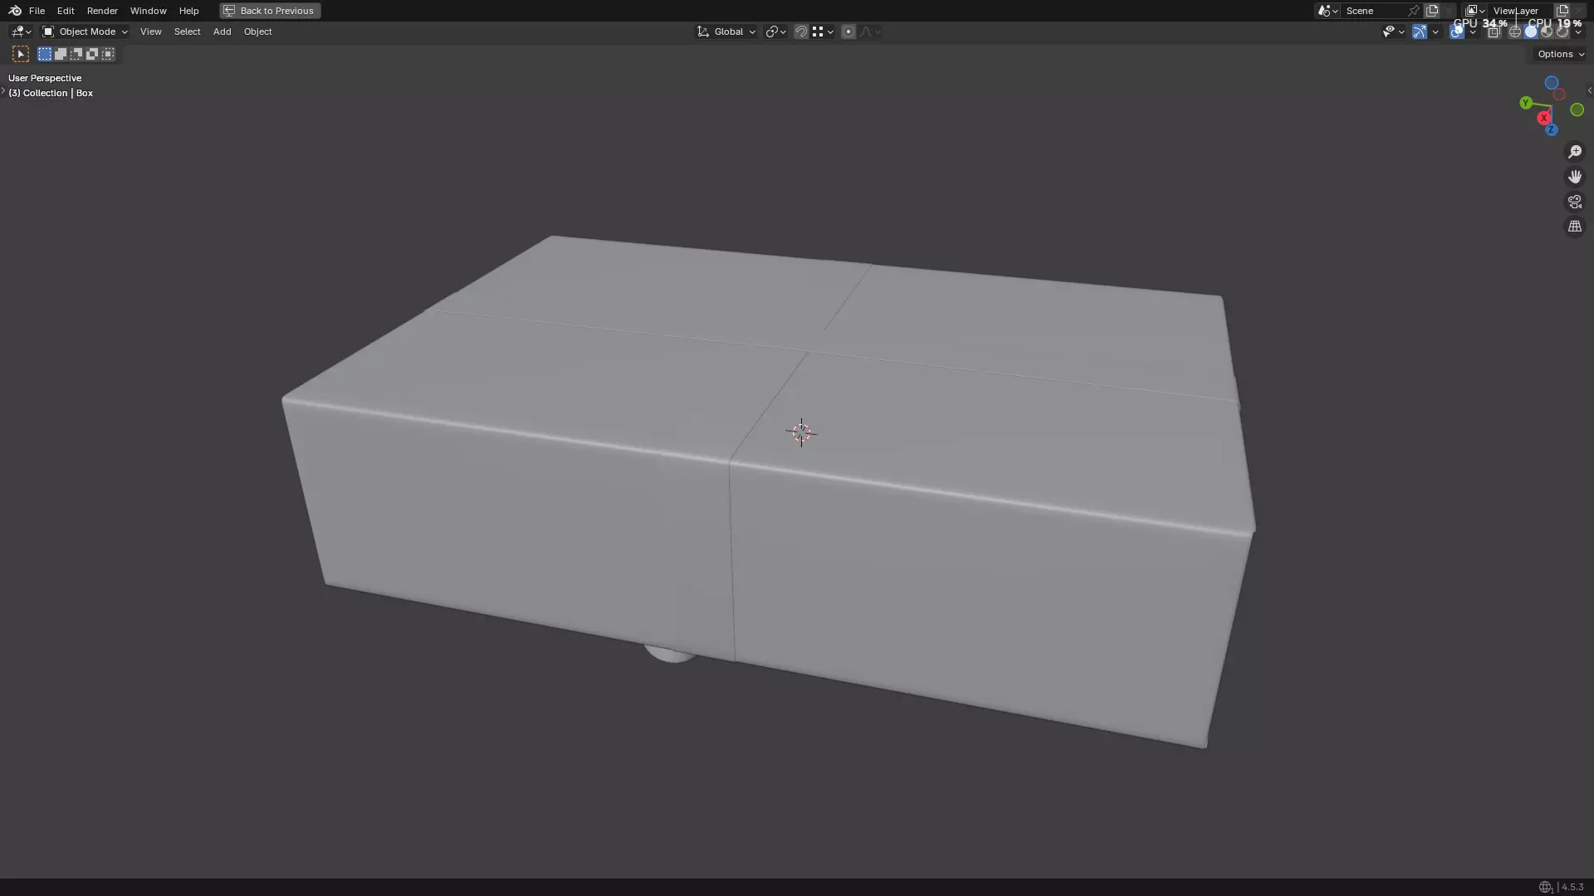Open the object type visibility dropdown
Screen dimensions: 1594x896
(x=1393, y=32)
